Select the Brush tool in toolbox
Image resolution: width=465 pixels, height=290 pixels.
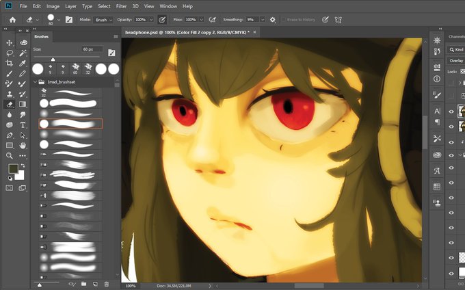(x=9, y=74)
